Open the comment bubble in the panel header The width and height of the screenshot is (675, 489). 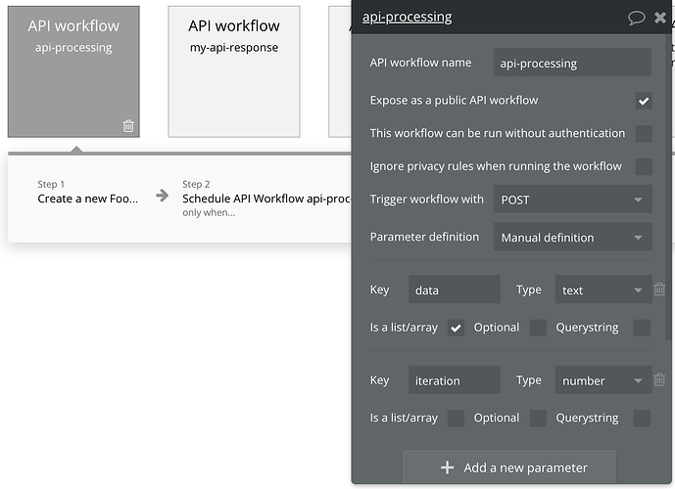[x=636, y=18]
